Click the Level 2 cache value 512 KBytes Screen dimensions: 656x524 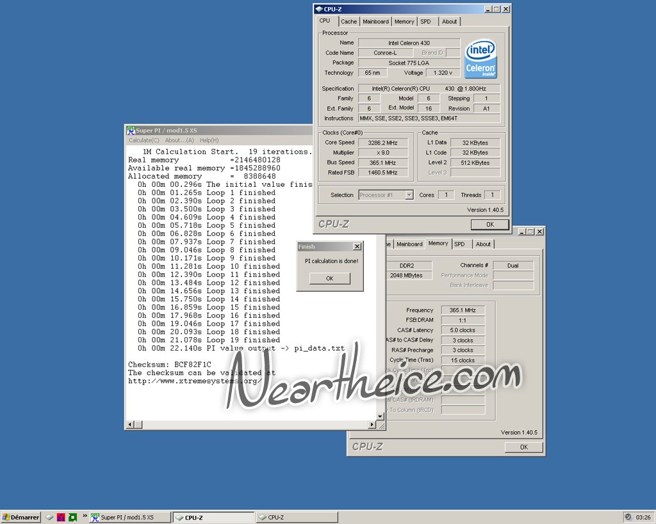475,163
